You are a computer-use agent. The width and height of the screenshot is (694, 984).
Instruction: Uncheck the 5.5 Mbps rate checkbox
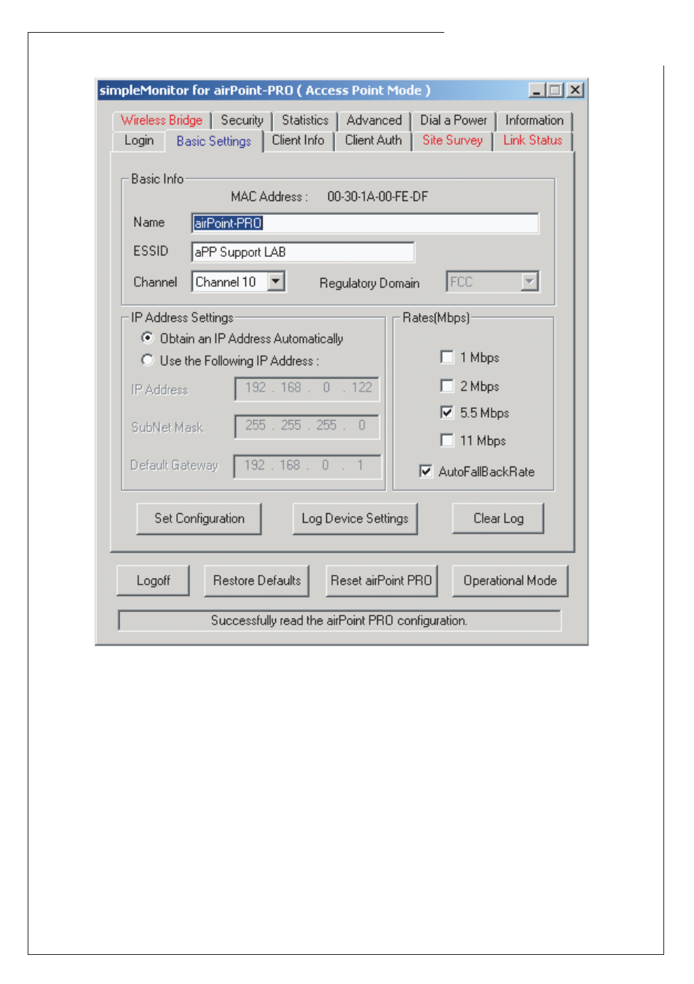(x=447, y=413)
